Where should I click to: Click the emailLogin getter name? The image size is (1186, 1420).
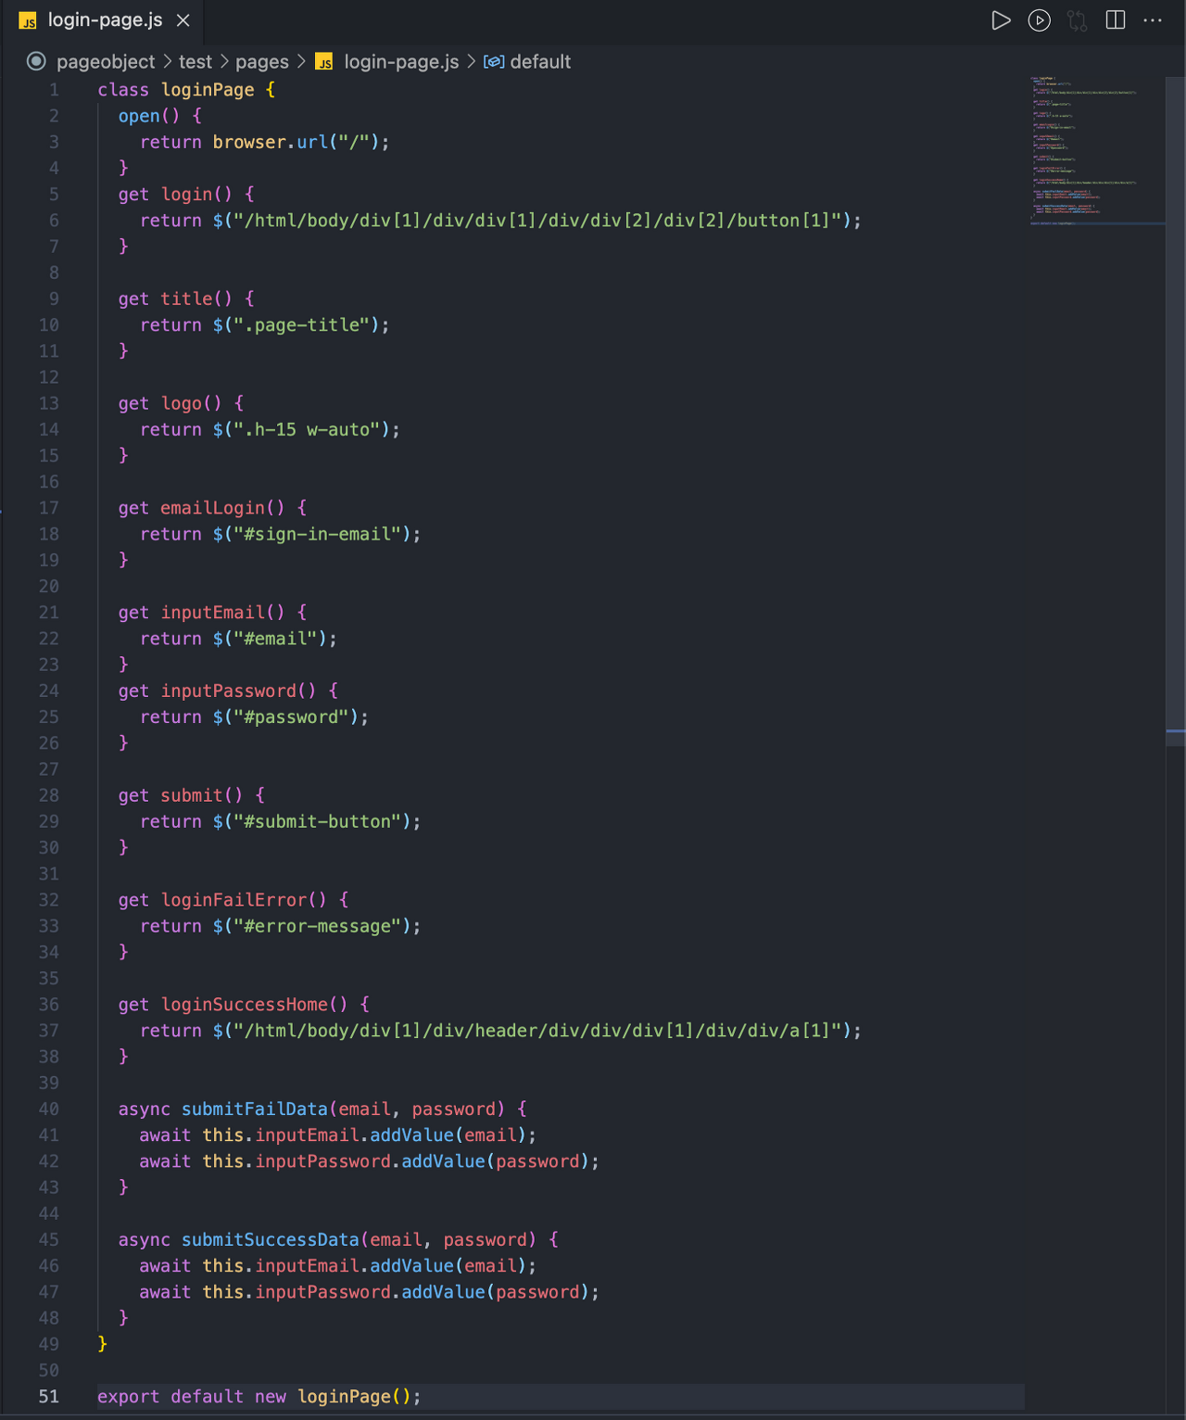point(213,508)
